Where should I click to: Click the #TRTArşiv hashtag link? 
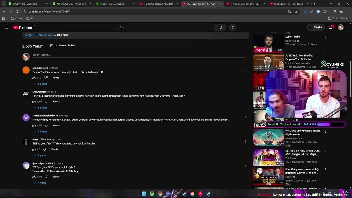point(38,35)
